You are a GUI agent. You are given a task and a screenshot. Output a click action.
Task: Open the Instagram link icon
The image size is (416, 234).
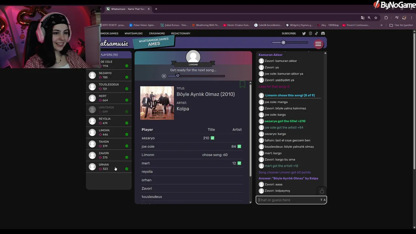tap(310, 33)
